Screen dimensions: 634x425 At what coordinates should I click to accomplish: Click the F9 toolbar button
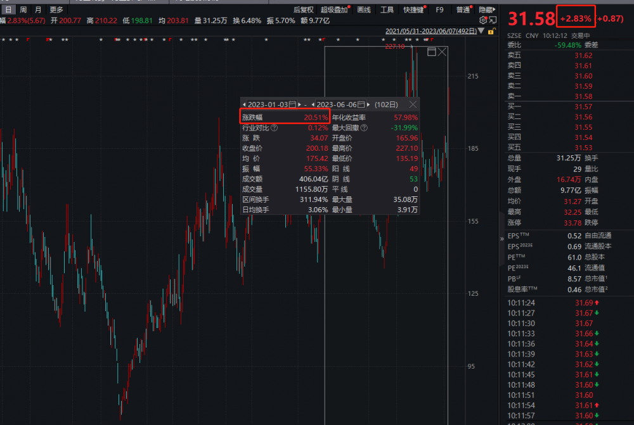[439, 10]
